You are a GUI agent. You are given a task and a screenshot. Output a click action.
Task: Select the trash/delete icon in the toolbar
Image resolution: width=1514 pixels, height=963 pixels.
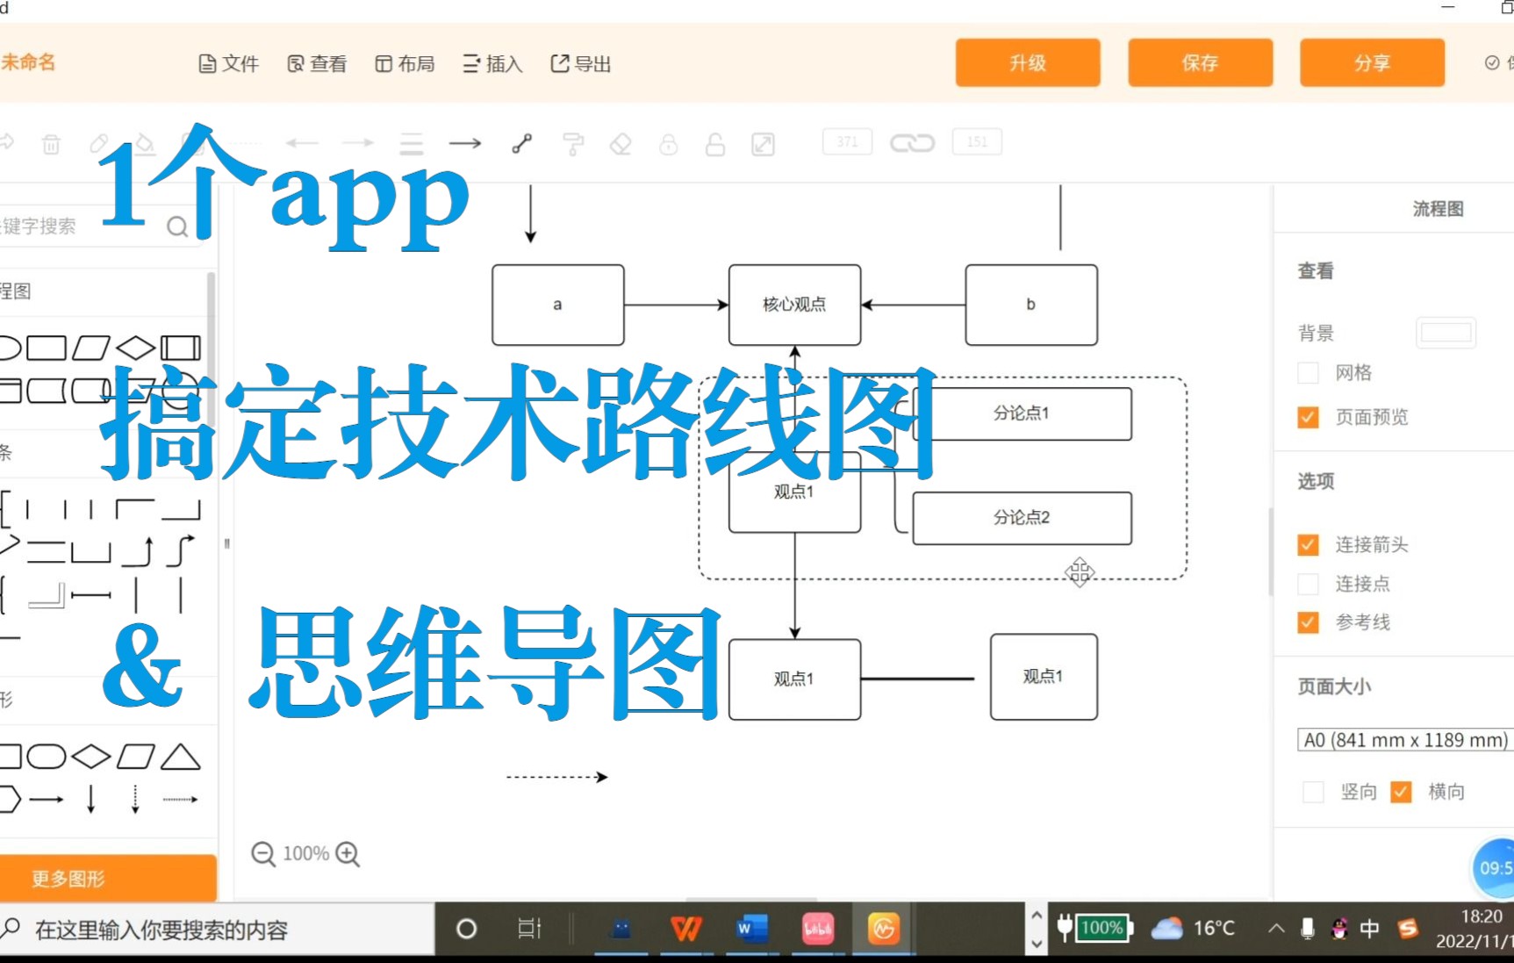coord(52,143)
